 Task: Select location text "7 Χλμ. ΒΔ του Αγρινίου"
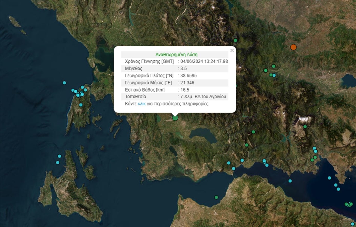(x=203, y=97)
